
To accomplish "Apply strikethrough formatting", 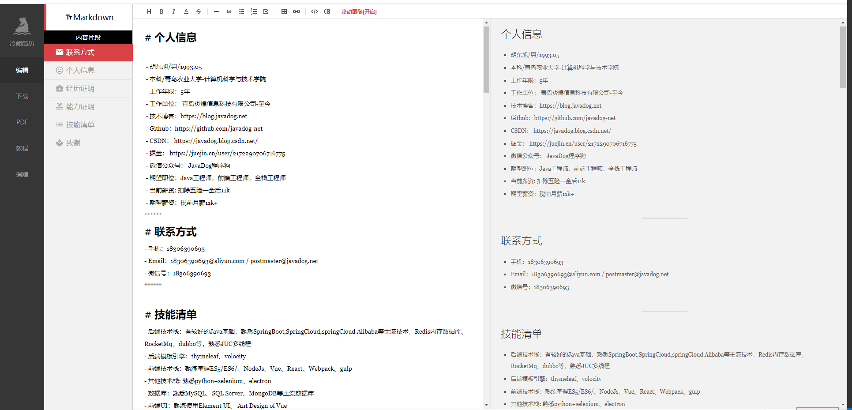I will 199,11.
